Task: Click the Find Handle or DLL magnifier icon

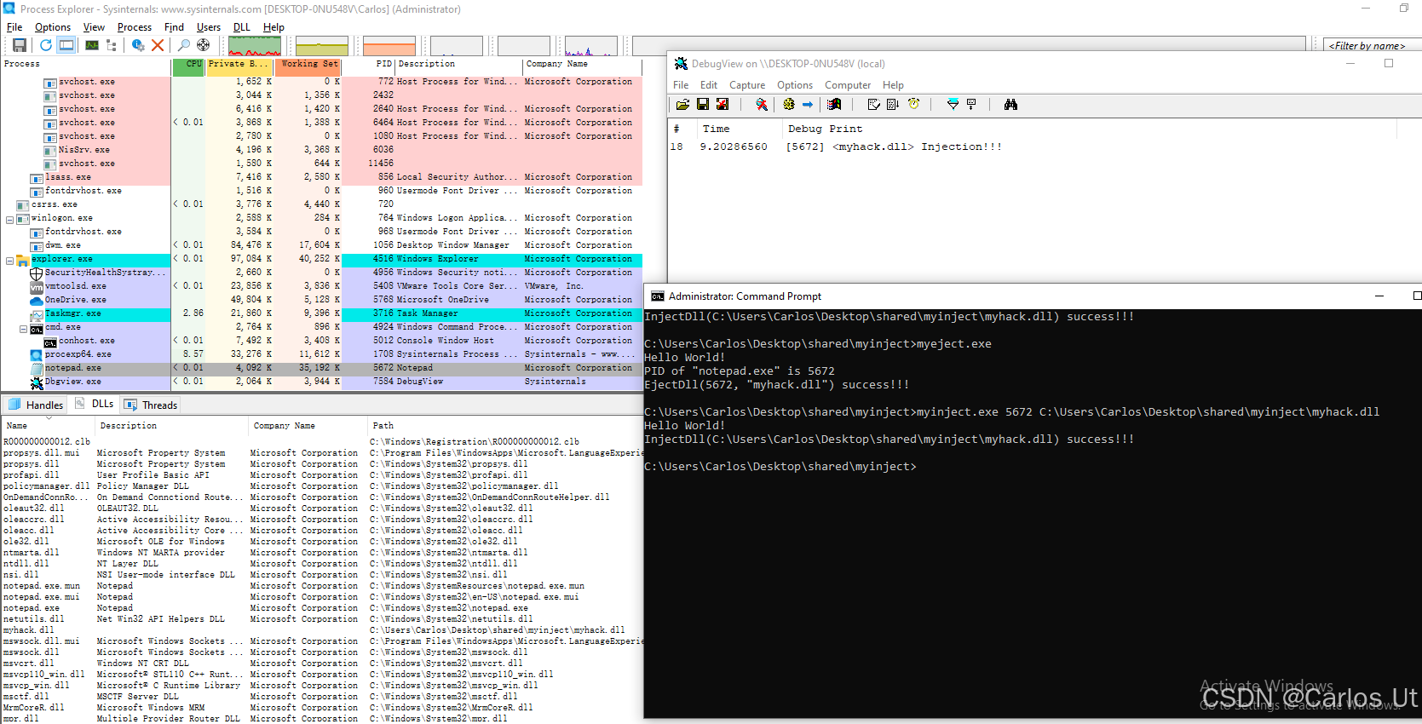Action: point(183,45)
